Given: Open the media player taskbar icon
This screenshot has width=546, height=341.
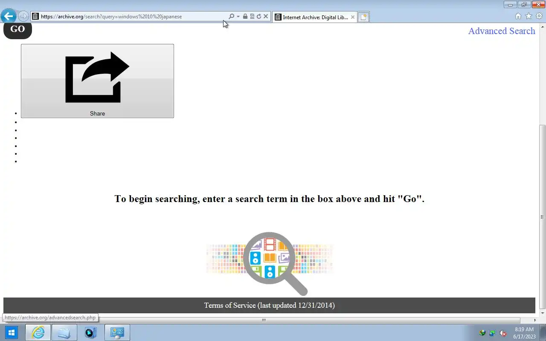Looking at the screenshot, I should coord(90,332).
